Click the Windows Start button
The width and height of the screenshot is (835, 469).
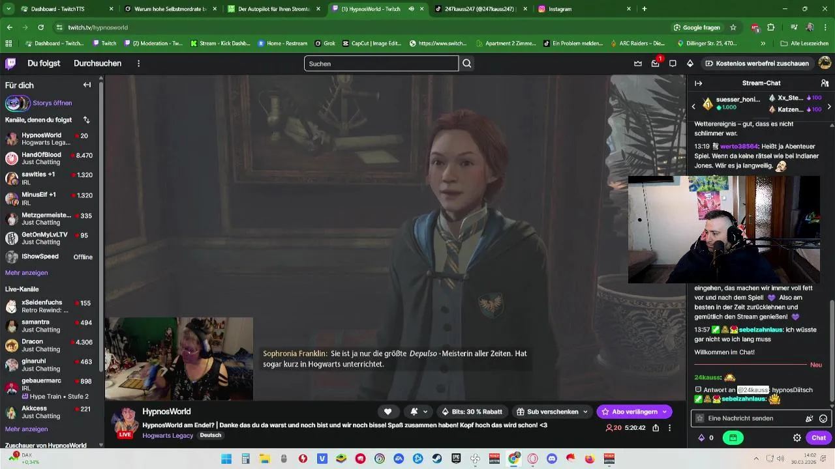pyautogui.click(x=226, y=459)
